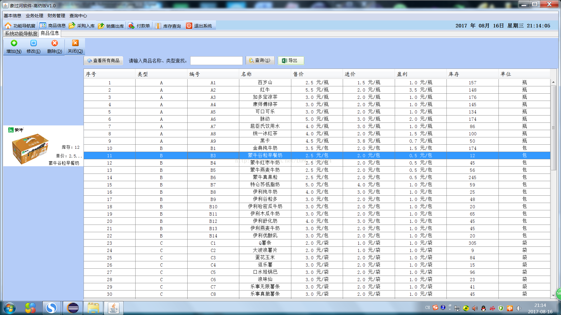Select the 红牛 product row
This screenshot has height=315, width=561.
pos(265,90)
